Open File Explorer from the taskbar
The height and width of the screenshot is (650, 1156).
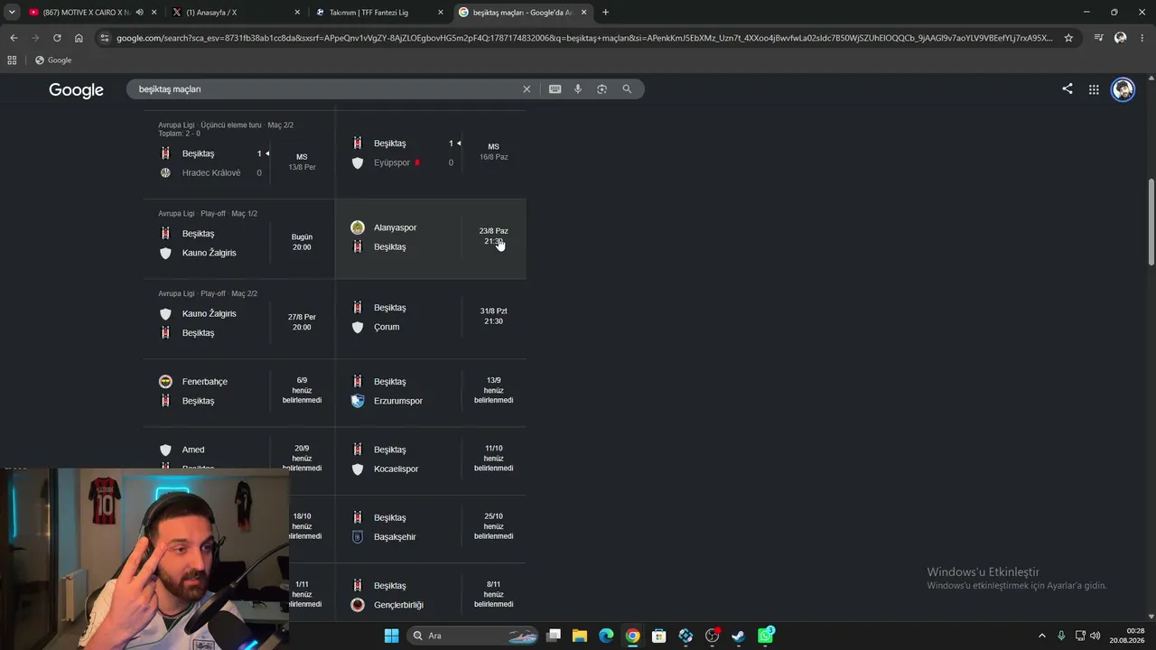(580, 636)
